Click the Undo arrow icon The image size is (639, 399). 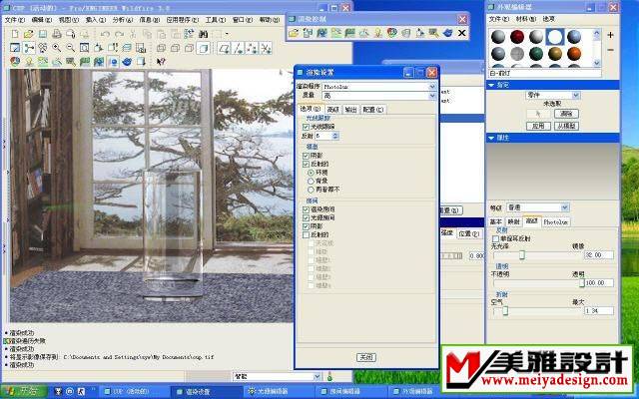point(105,34)
